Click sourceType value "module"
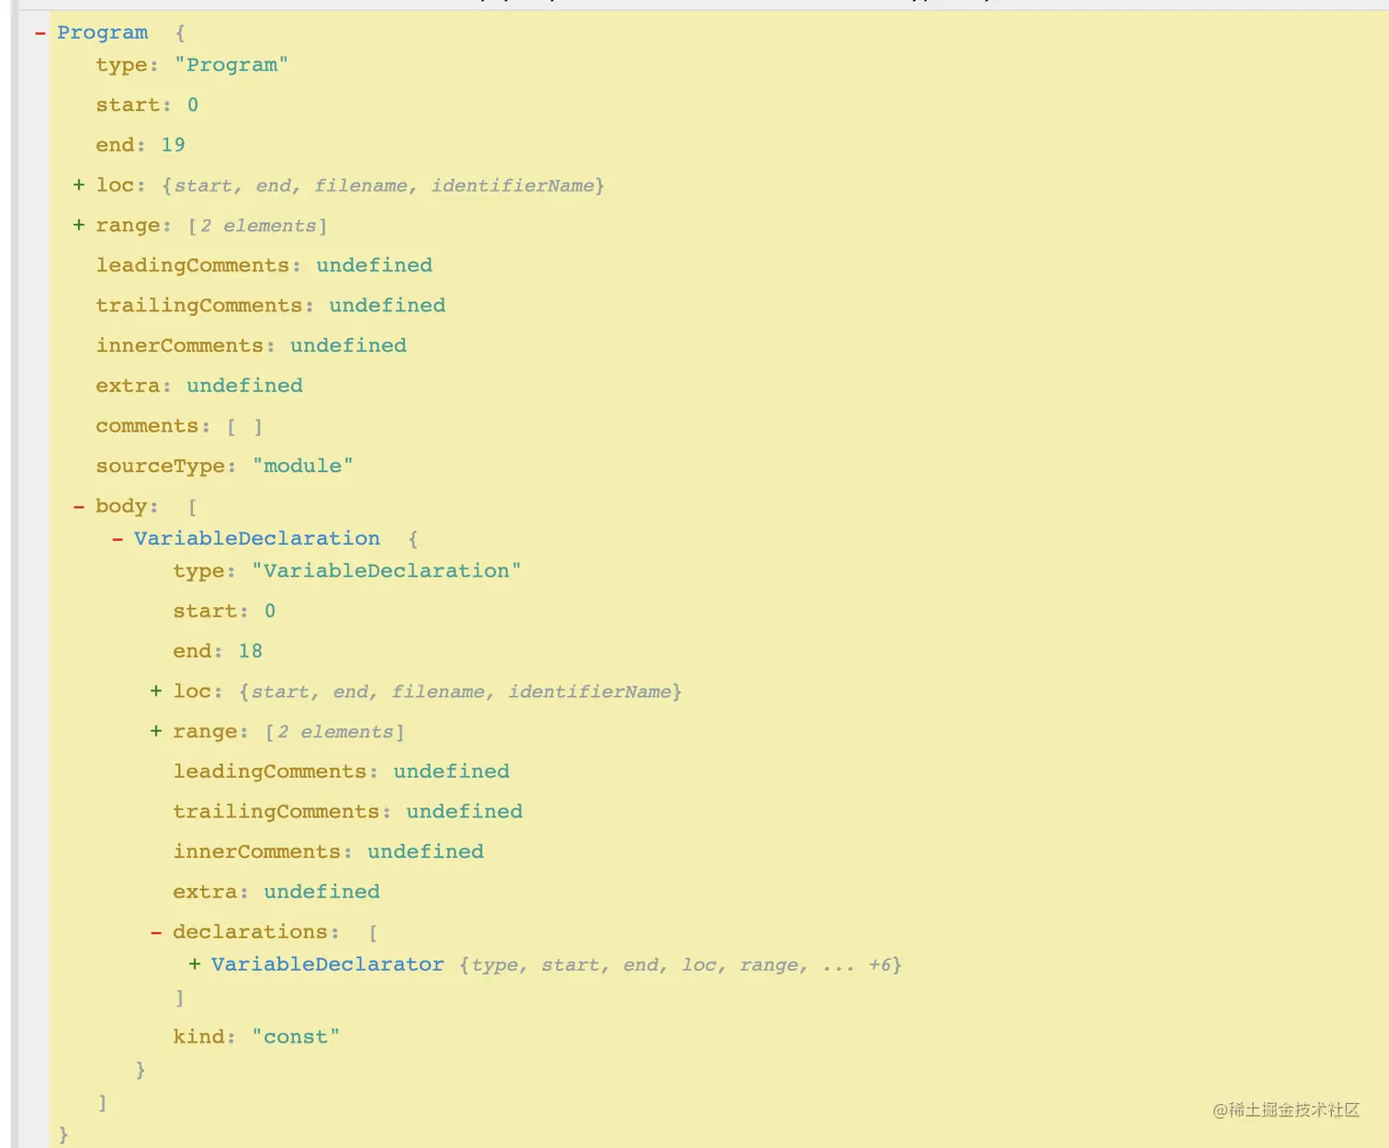 [302, 466]
